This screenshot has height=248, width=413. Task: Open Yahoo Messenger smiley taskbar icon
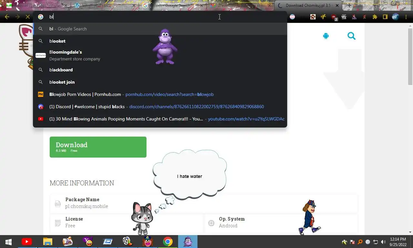(x=87, y=242)
